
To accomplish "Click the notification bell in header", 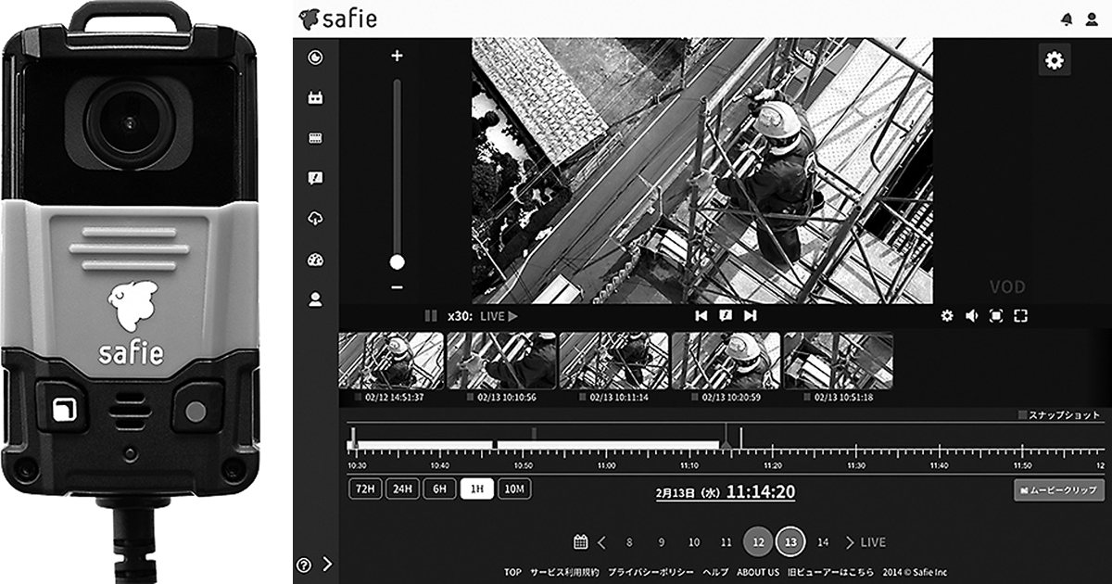I will point(1067,19).
